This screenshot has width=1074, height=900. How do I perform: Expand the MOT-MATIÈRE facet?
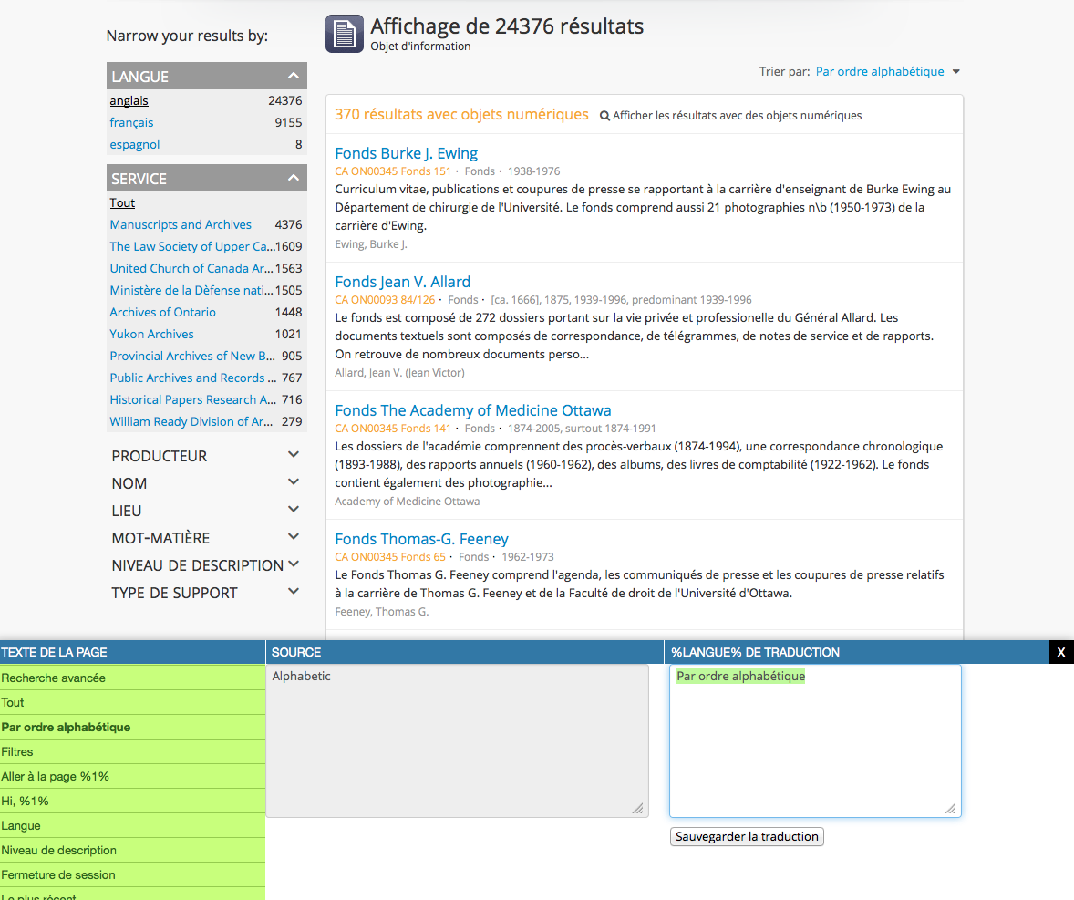coord(293,537)
